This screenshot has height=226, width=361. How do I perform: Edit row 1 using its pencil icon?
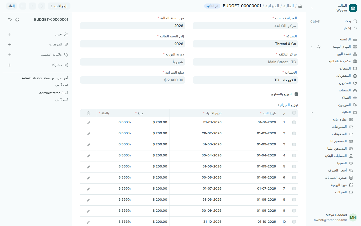[88, 123]
